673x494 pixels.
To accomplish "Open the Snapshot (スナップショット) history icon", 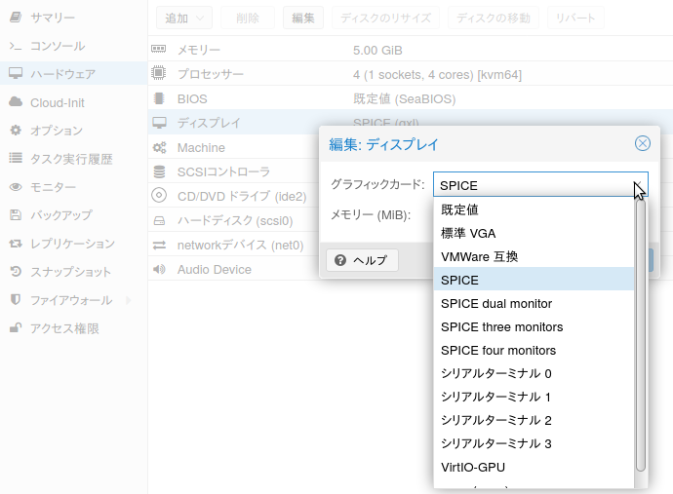I will tap(16, 272).
